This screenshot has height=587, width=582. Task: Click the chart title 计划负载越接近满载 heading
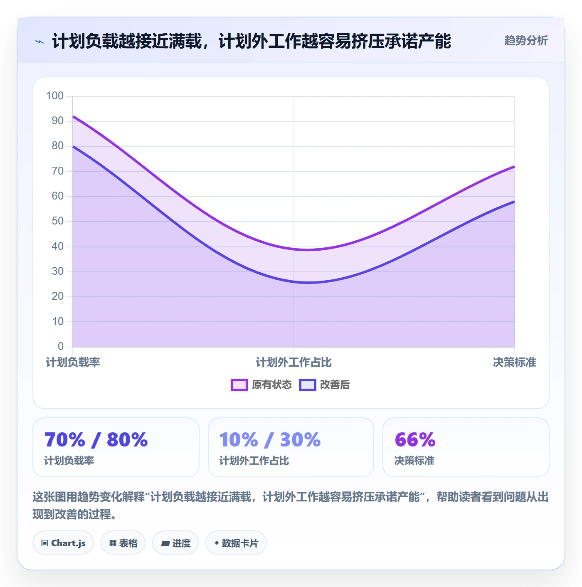point(252,41)
